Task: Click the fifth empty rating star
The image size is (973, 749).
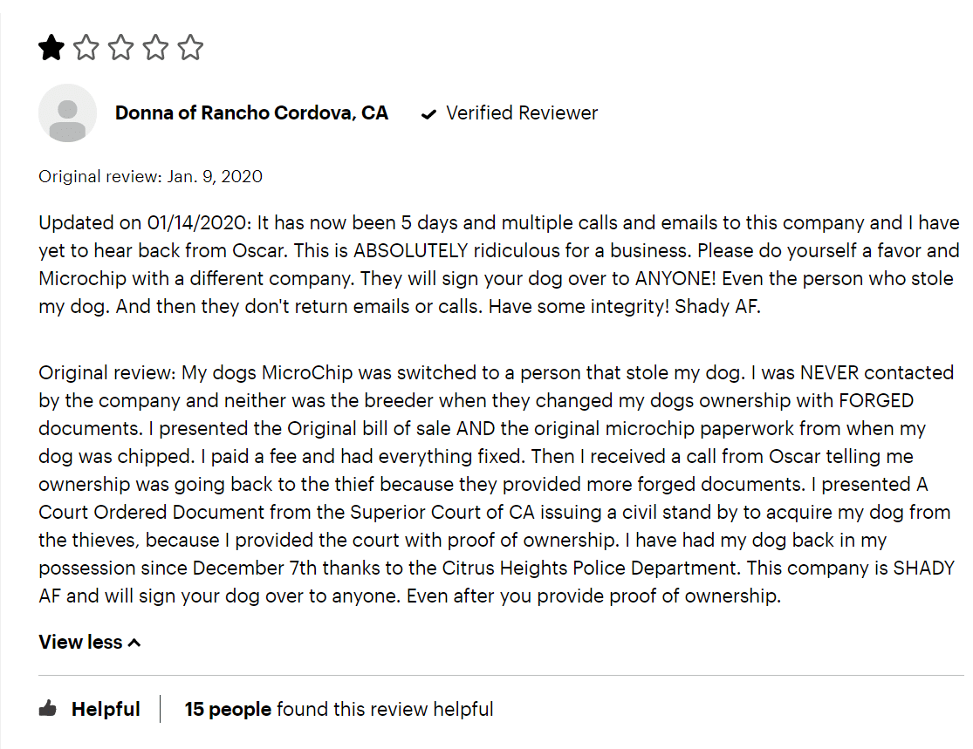Action: pos(190,48)
